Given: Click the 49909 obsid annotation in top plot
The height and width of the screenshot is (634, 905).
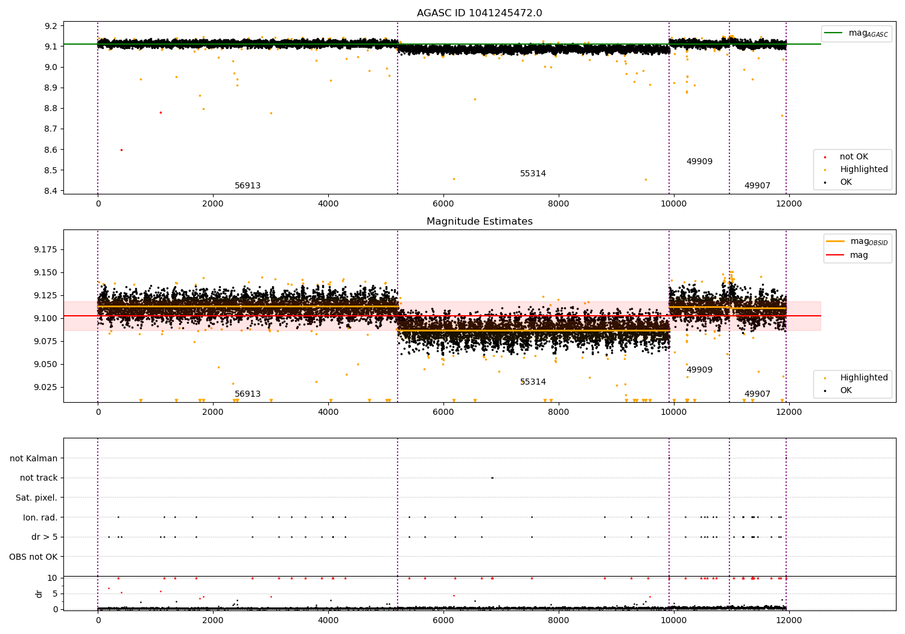Looking at the screenshot, I should (699, 162).
